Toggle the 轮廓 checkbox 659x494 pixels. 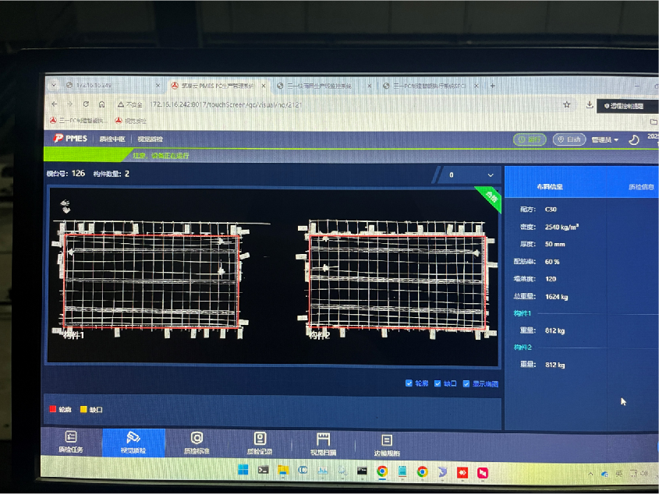pos(409,383)
